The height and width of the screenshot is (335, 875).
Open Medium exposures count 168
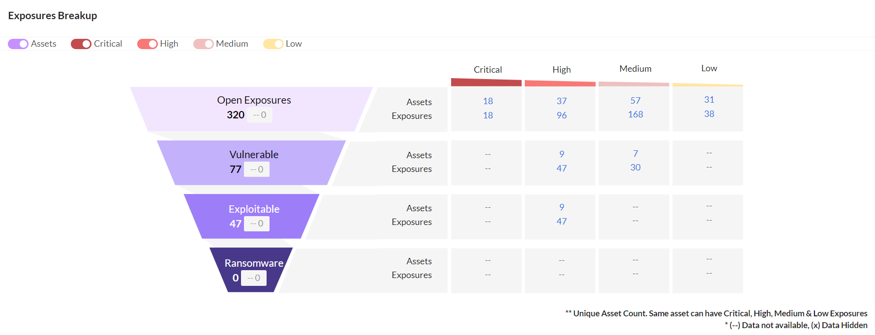point(635,114)
